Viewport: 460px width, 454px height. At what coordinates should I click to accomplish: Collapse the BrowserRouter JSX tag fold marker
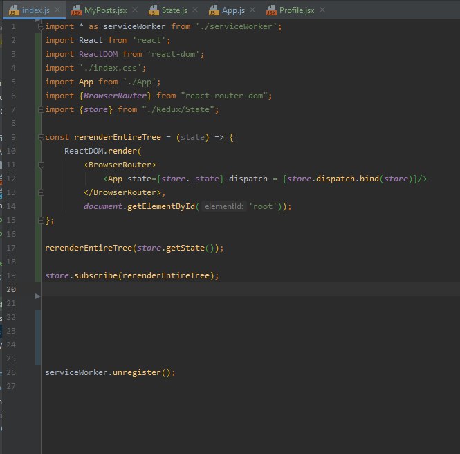click(41, 165)
